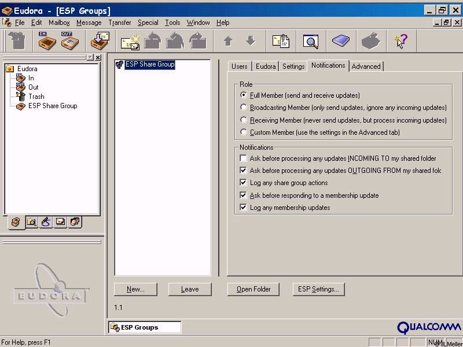Open the Transfer menu
The image size is (463, 347).
point(120,23)
